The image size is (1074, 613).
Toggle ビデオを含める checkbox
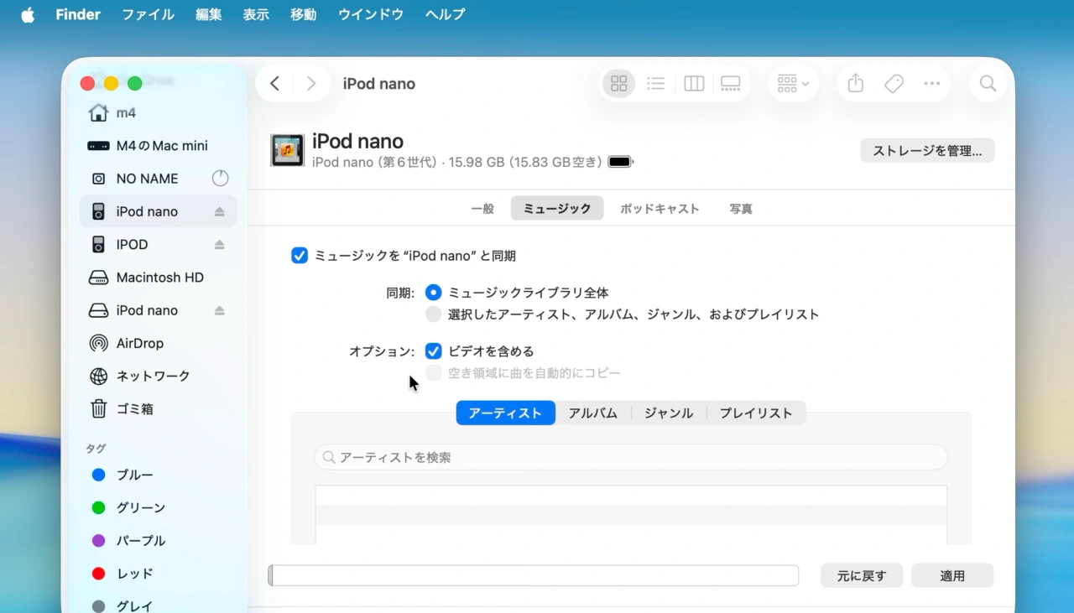pos(433,351)
